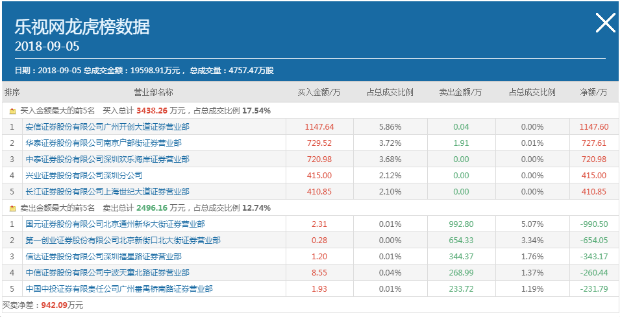
Task: Click the 净额/万 column header
Action: tap(593, 93)
